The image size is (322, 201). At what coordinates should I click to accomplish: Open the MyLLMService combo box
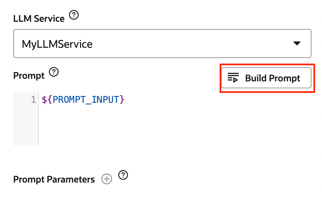(x=162, y=43)
